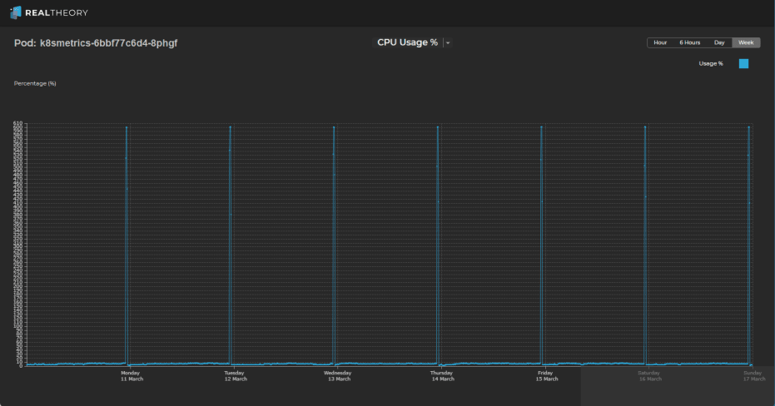Open the CPU Usage % metric dropdown arrow
Image resolution: width=775 pixels, height=406 pixels.
448,43
